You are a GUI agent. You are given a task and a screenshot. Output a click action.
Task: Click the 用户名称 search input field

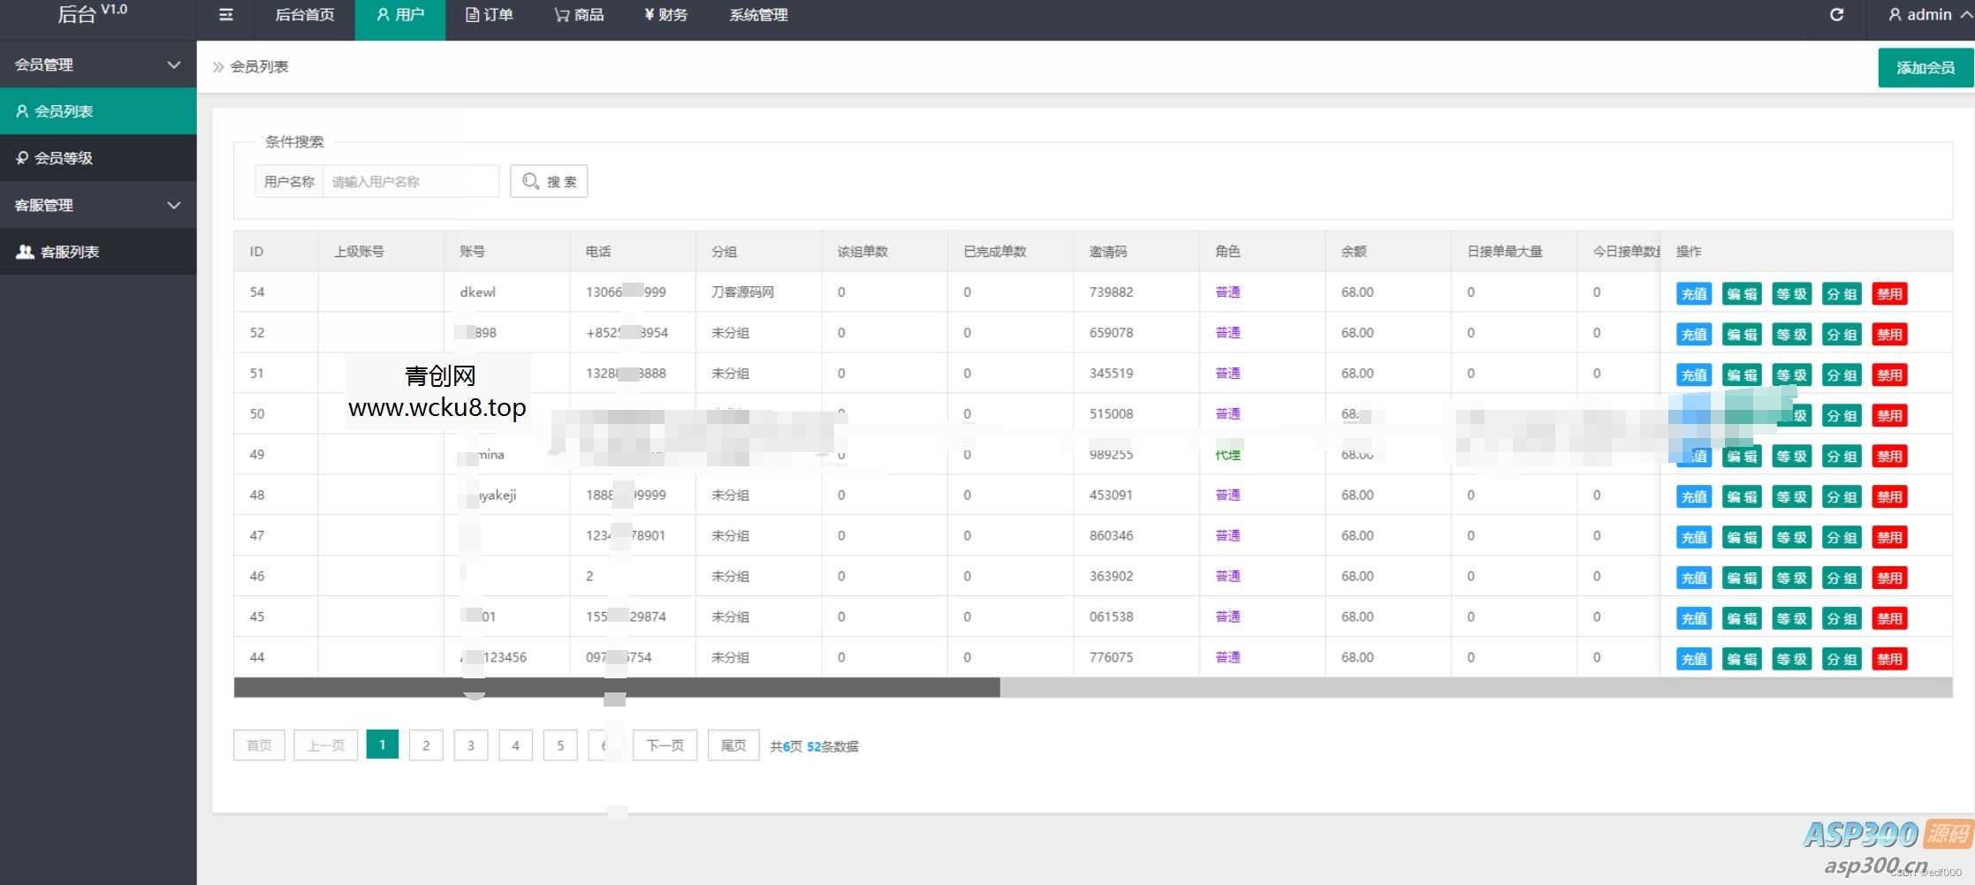[x=410, y=182]
